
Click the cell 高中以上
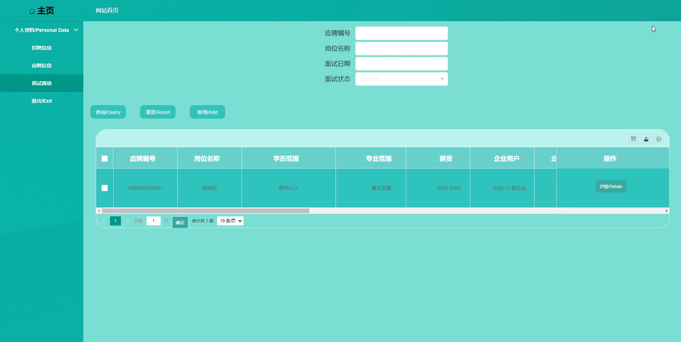tap(289, 188)
